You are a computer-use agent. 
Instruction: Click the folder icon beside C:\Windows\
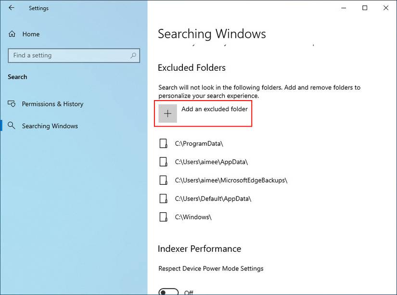tap(164, 217)
